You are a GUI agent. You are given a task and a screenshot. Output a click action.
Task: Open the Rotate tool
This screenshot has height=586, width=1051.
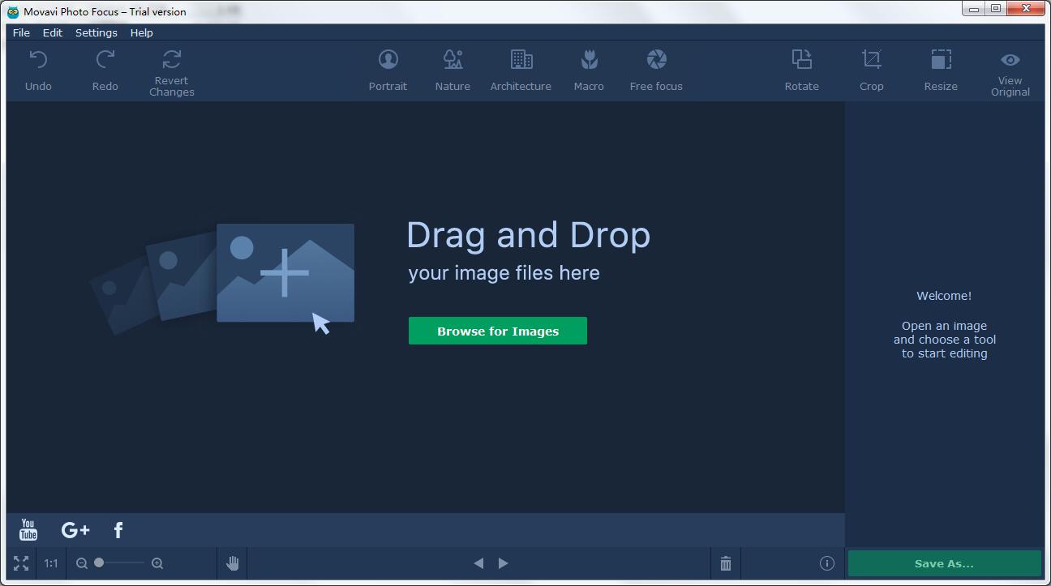[801, 70]
